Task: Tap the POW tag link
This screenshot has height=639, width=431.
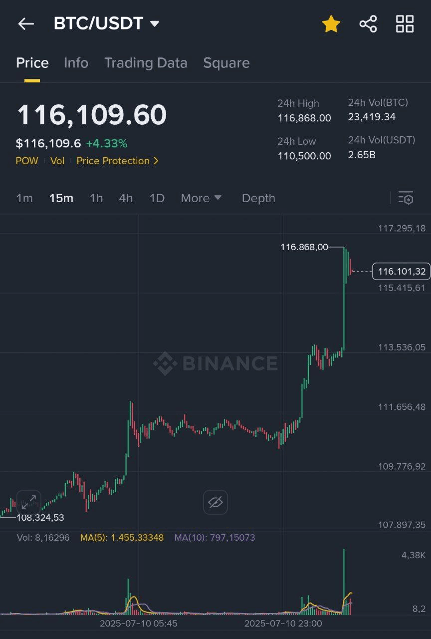Action: click(27, 161)
